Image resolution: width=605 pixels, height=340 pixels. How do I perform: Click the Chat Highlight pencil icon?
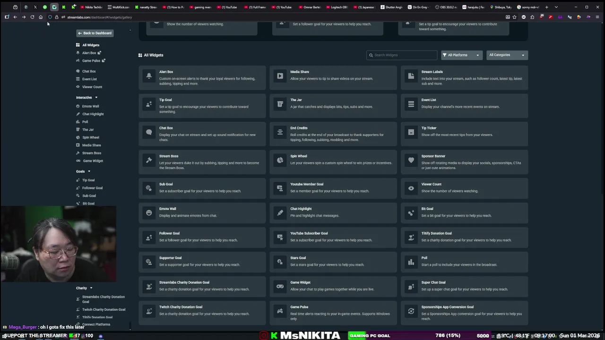pyautogui.click(x=280, y=212)
